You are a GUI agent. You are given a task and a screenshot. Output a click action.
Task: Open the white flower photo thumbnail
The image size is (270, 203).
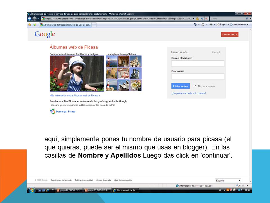(x=136, y=85)
